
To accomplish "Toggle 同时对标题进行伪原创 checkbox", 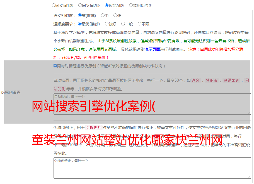I will [x=55, y=66].
